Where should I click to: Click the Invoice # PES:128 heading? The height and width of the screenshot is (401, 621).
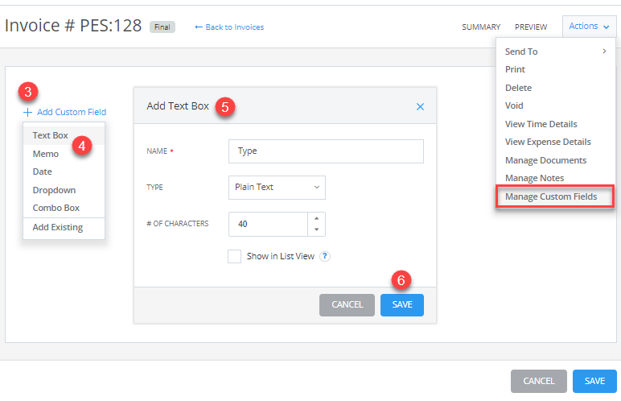pyautogui.click(x=73, y=26)
